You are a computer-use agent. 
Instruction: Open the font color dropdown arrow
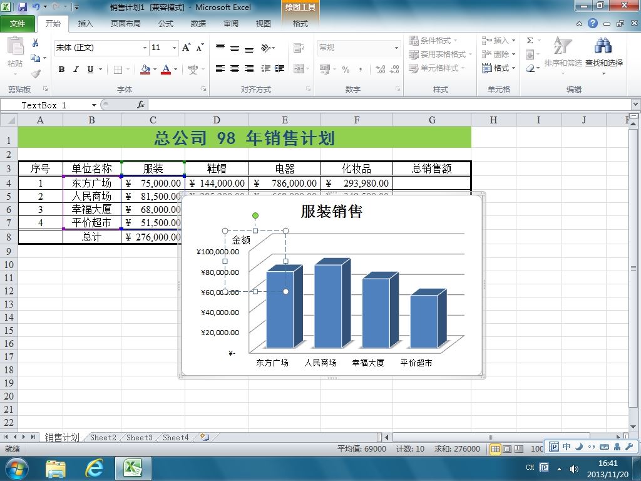pos(176,70)
